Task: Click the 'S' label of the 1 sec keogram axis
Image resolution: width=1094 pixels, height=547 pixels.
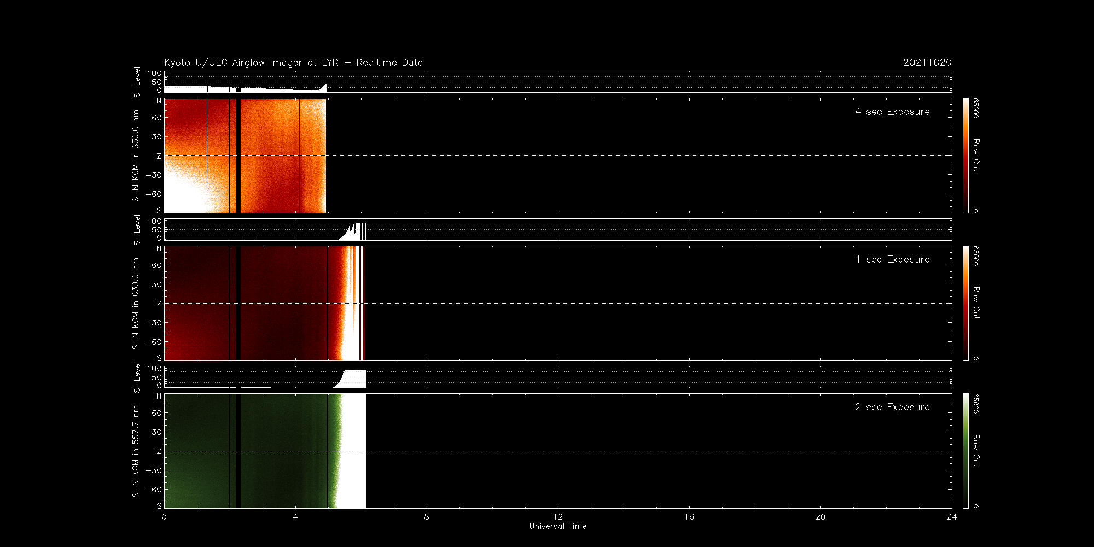Action: click(x=159, y=358)
